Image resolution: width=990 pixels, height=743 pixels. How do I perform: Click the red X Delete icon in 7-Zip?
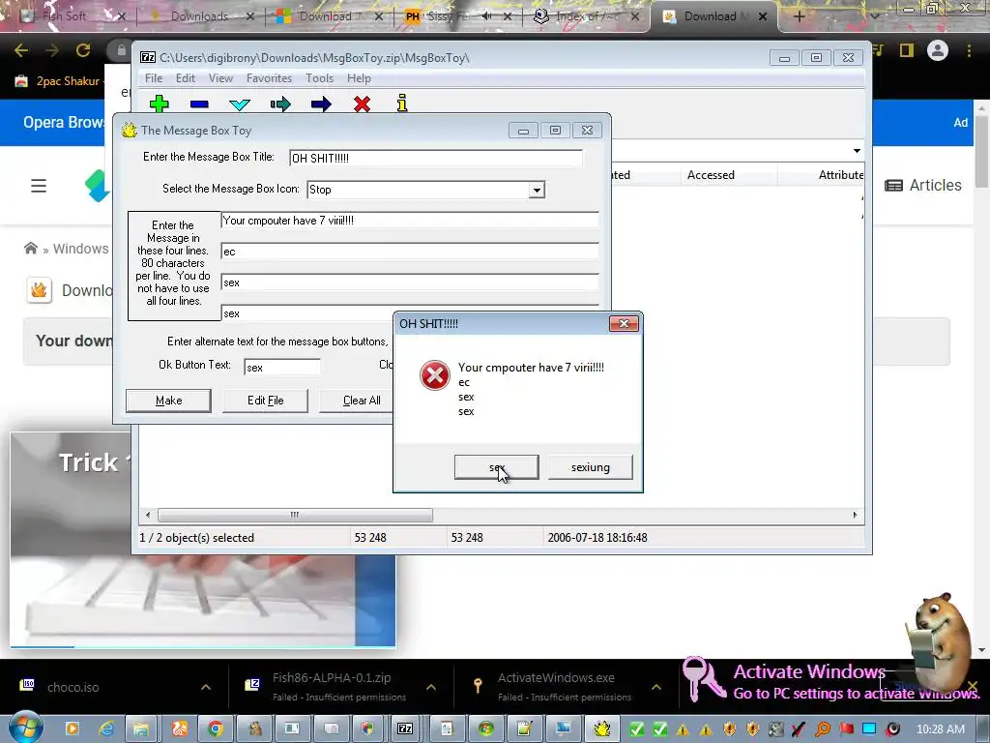362,104
